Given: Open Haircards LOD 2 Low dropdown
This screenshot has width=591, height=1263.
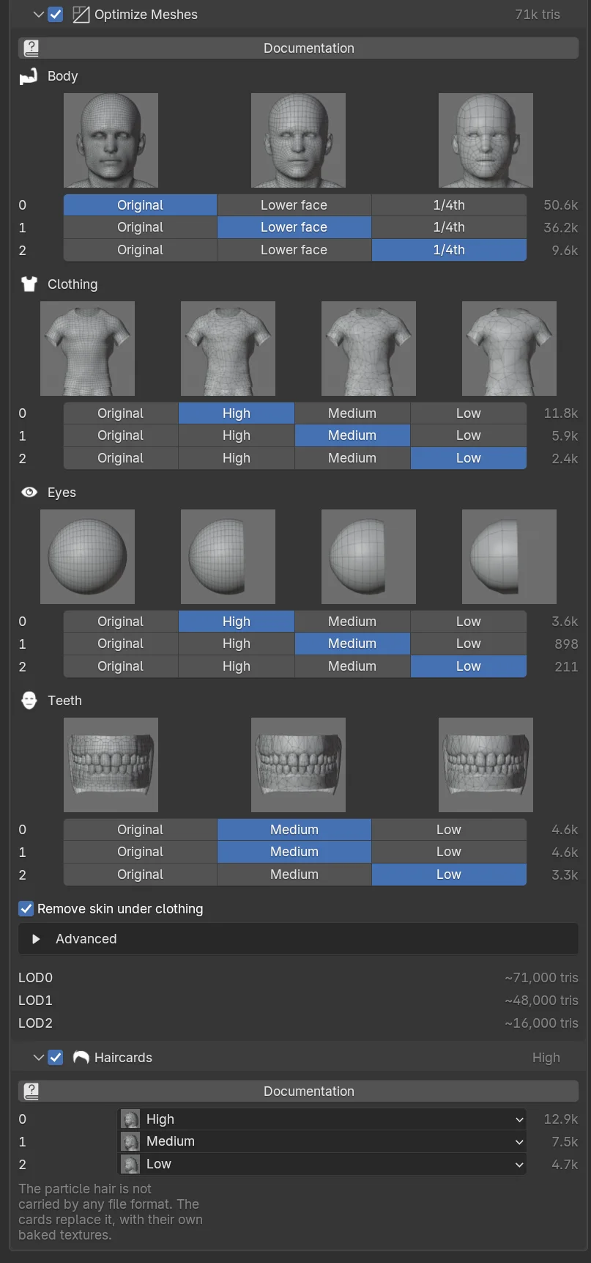Looking at the screenshot, I should [322, 1164].
